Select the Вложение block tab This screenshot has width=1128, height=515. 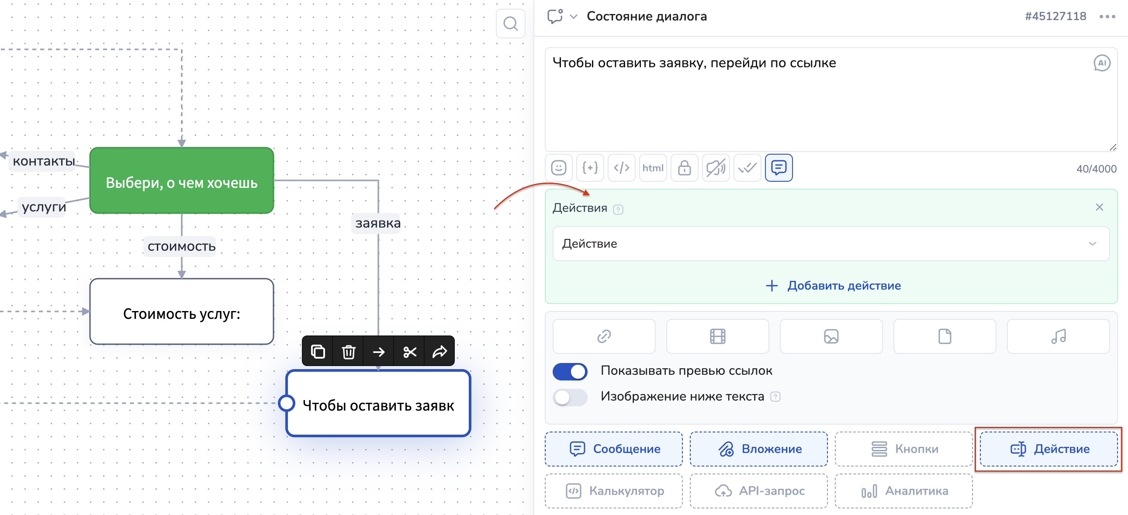pos(758,449)
